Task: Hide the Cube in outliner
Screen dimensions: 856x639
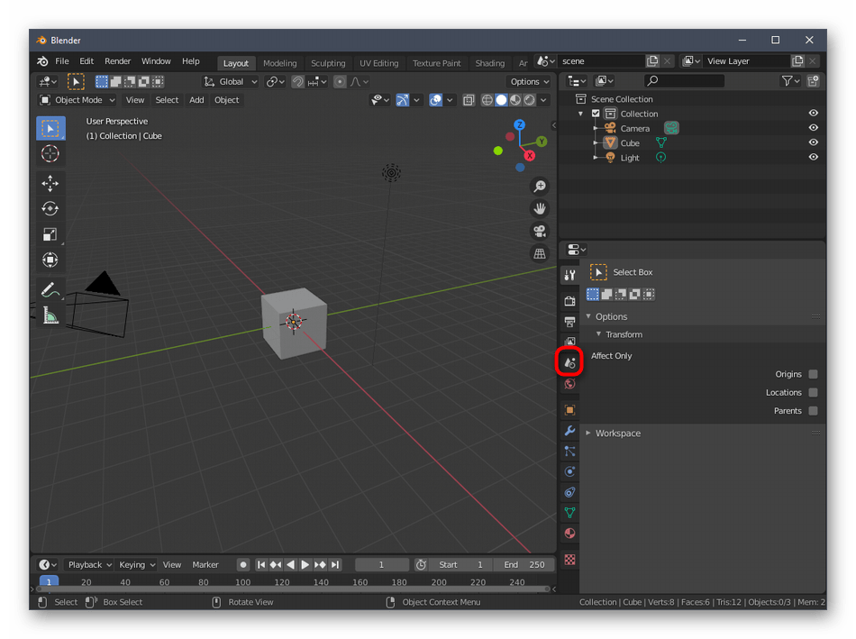Action: point(813,142)
